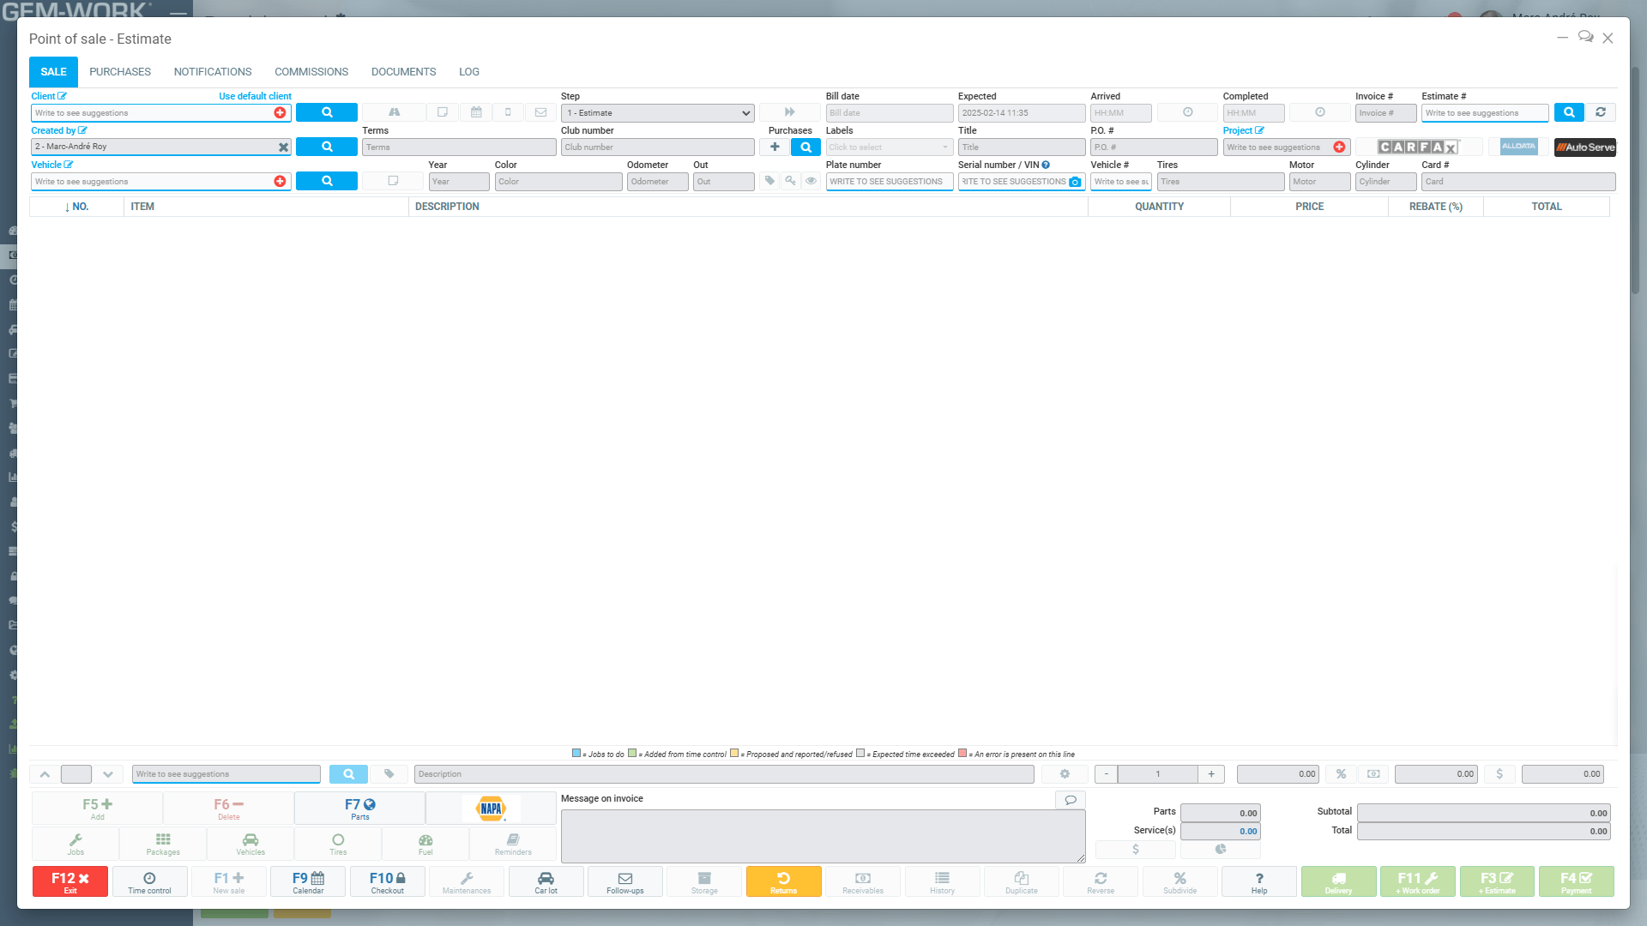This screenshot has width=1647, height=926.
Task: Click the VIN camera scan icon
Action: pos(1075,182)
